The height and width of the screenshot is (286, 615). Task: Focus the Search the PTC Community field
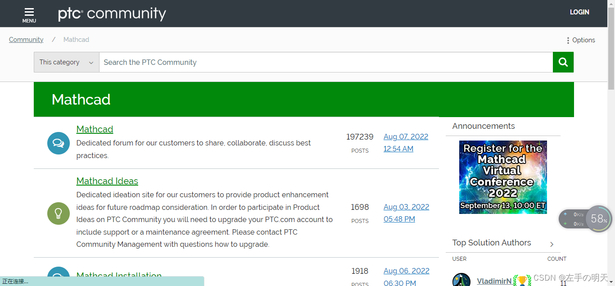coord(326,62)
